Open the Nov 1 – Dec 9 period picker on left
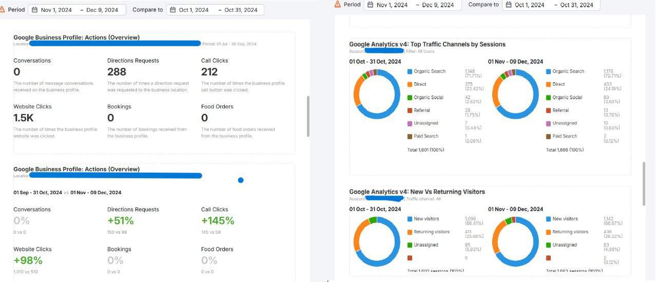The width and height of the screenshot is (657, 282). point(79,10)
